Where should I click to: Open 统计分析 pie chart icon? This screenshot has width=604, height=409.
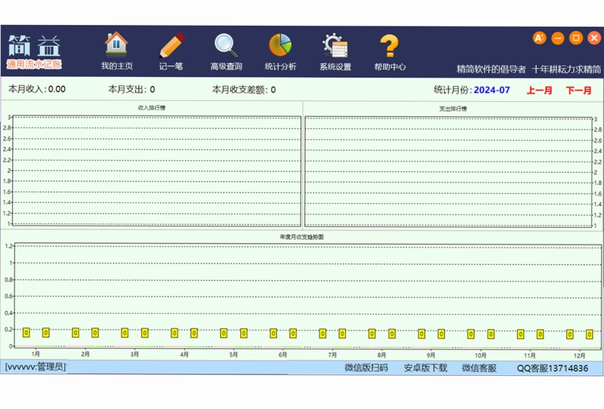pyautogui.click(x=280, y=45)
